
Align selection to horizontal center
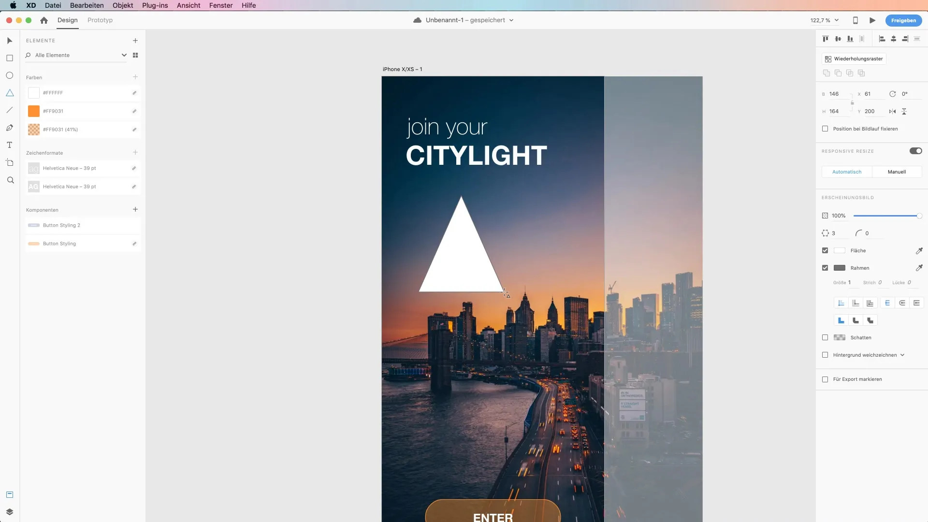(x=893, y=39)
